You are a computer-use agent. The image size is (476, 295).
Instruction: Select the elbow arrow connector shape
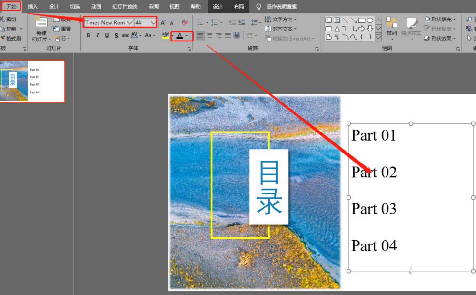click(x=353, y=29)
